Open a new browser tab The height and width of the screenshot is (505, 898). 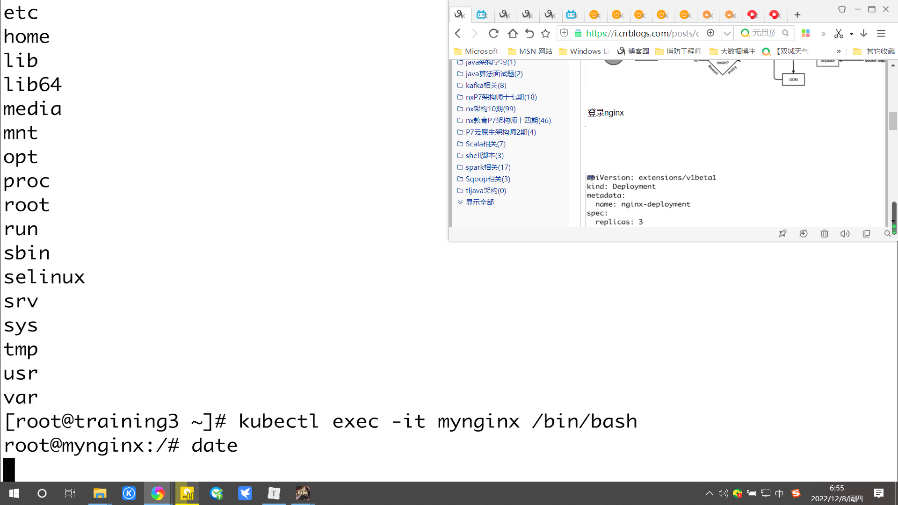point(797,15)
